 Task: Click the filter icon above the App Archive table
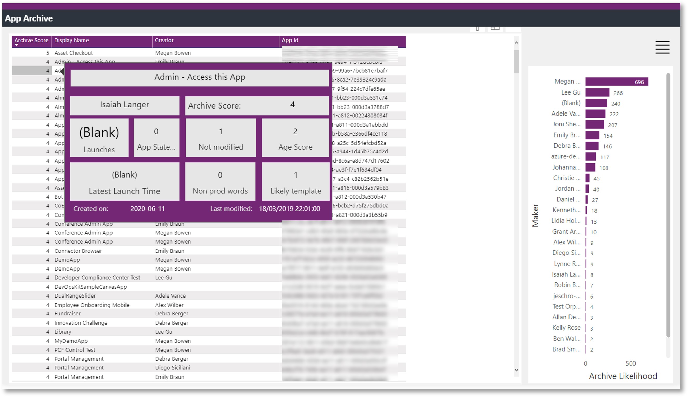pyautogui.click(x=477, y=28)
